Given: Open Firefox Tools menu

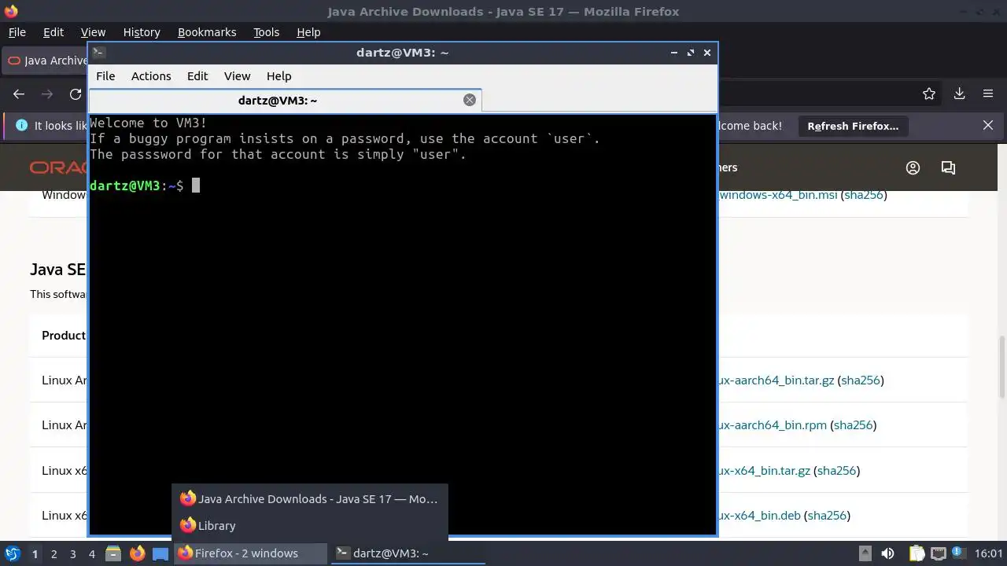Looking at the screenshot, I should point(266,32).
